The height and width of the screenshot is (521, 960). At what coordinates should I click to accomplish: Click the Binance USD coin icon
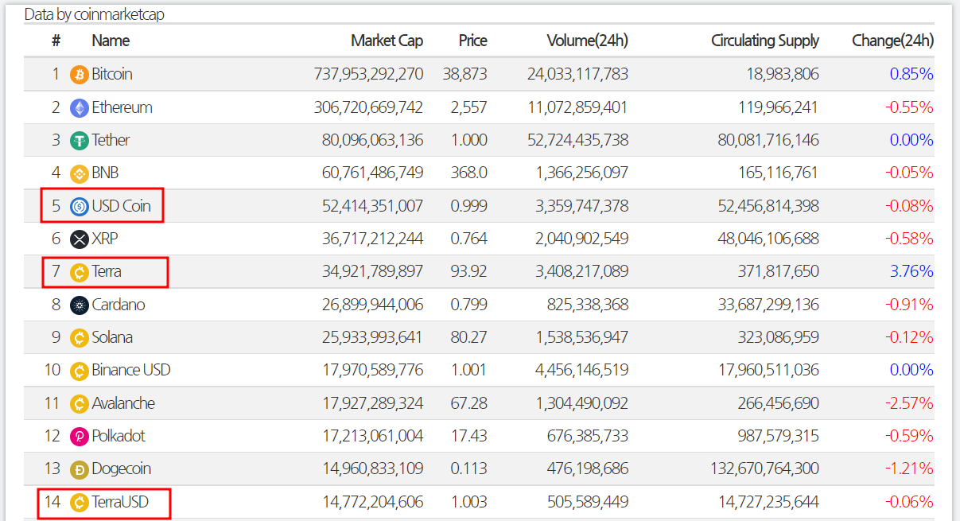(x=80, y=371)
